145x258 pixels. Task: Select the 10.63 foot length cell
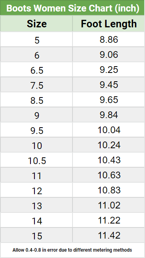(109, 175)
